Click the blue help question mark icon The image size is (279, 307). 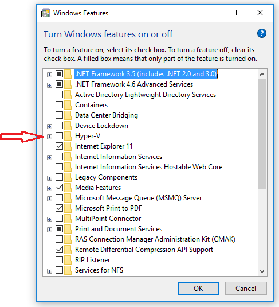coord(262,33)
